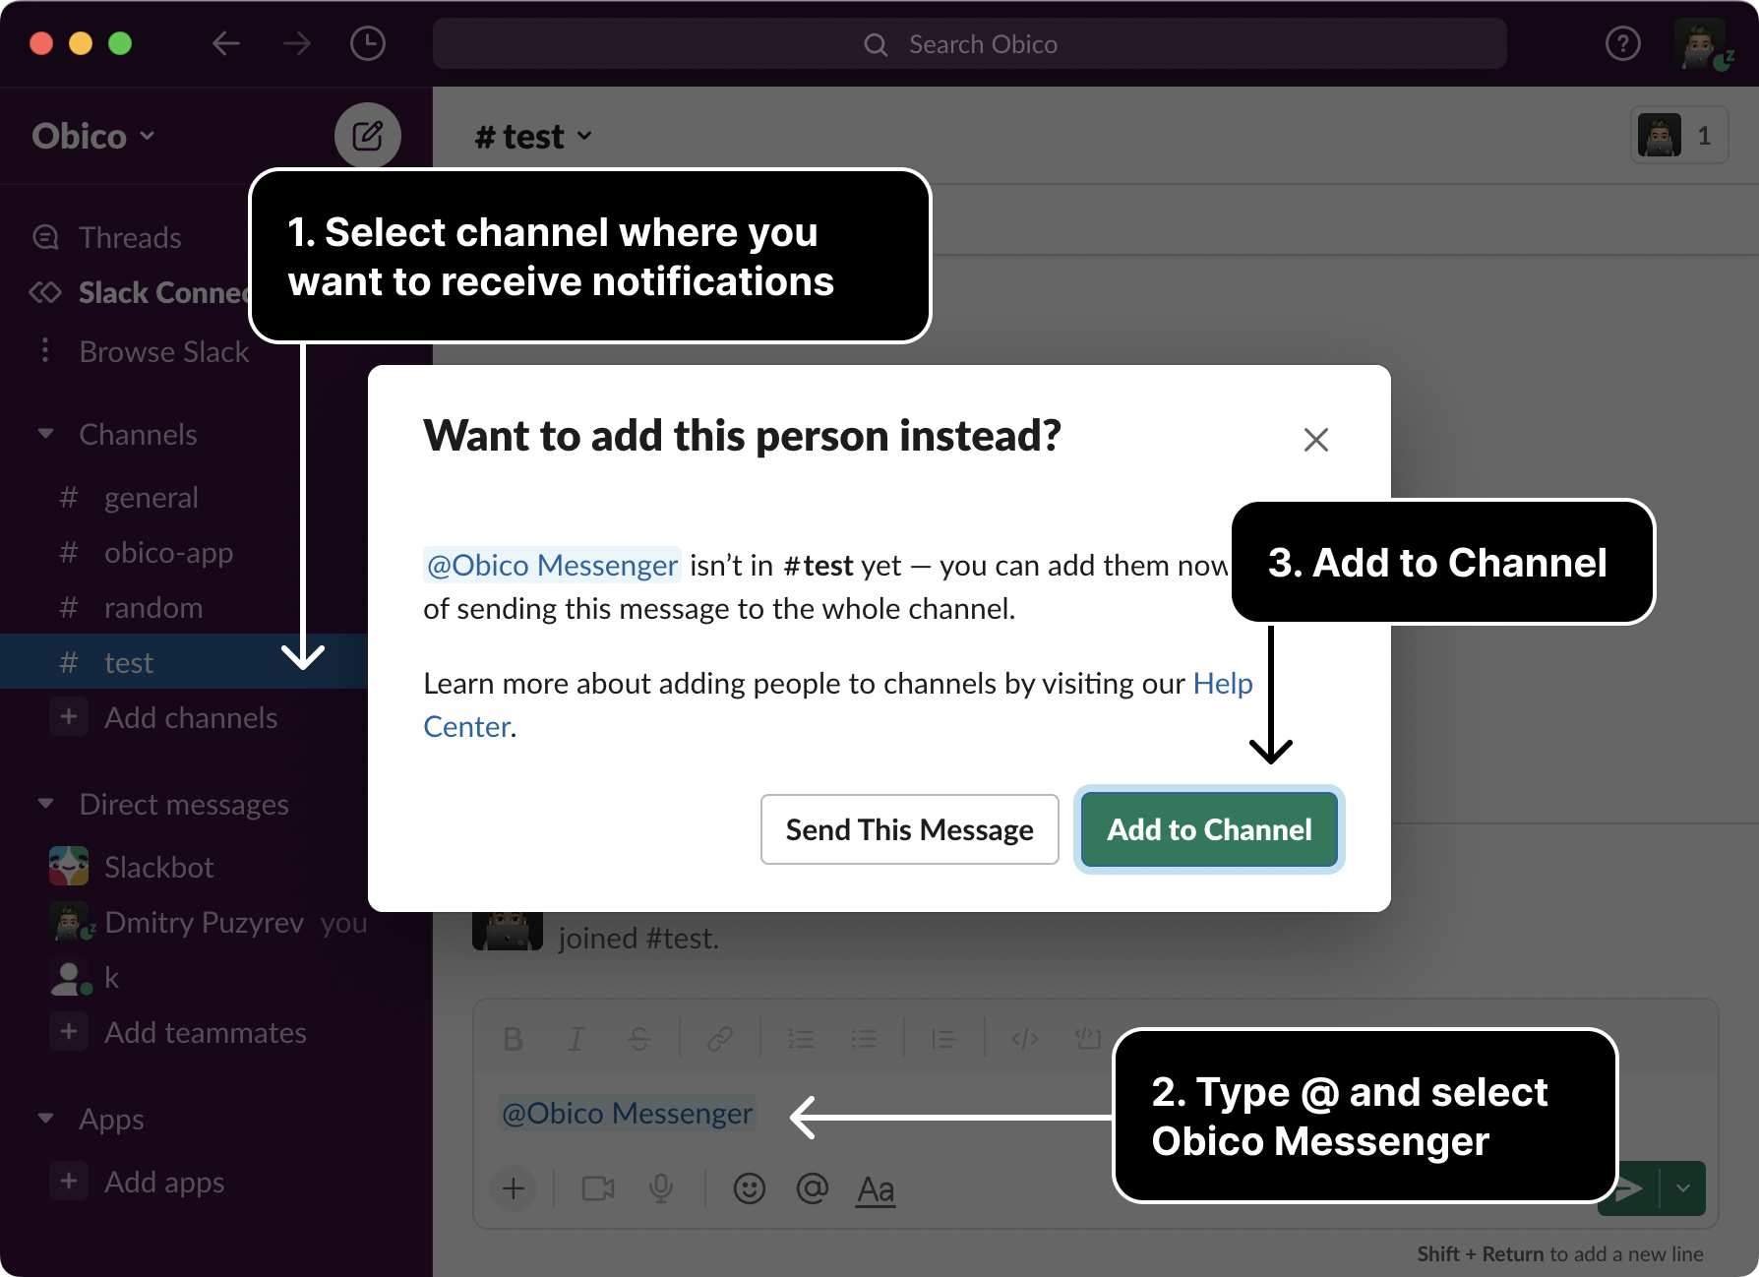Toggle italic formatting in message toolbar
This screenshot has width=1759, height=1277.
(x=576, y=1039)
